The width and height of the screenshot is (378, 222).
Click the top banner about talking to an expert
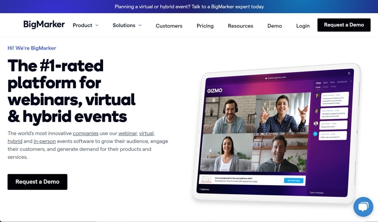[189, 7]
